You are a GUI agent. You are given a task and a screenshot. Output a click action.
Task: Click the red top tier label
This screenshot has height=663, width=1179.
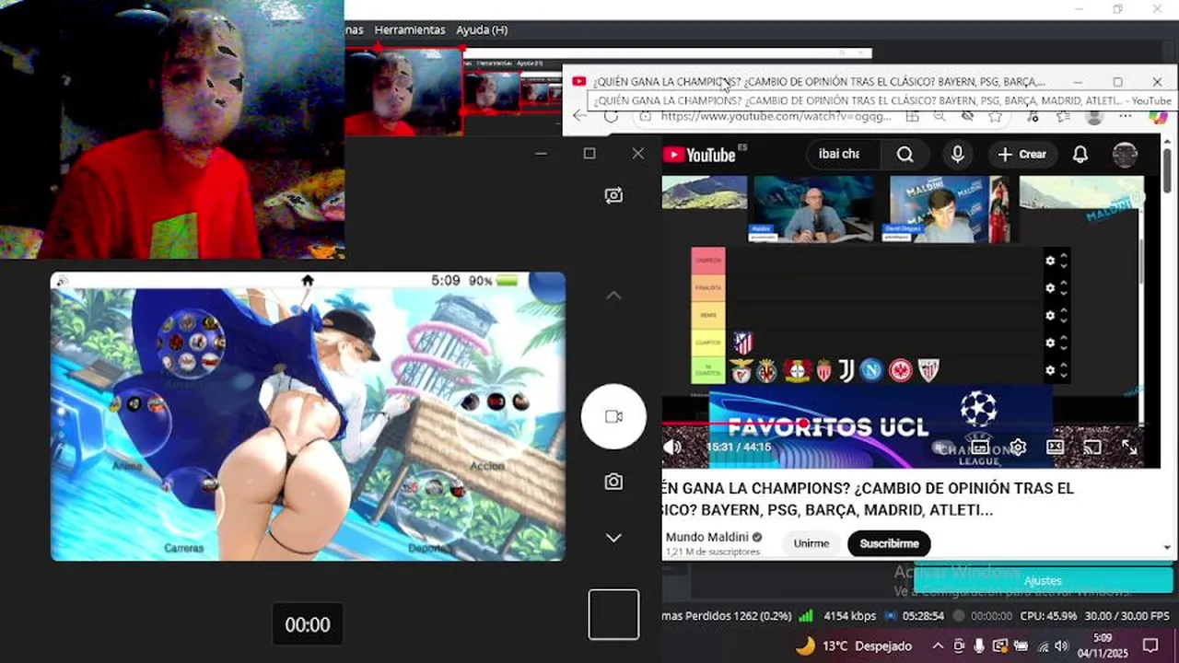click(x=708, y=261)
